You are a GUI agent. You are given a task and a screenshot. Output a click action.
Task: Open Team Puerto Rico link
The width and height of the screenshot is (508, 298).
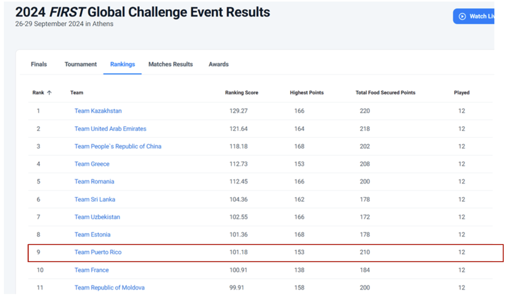[98, 252]
